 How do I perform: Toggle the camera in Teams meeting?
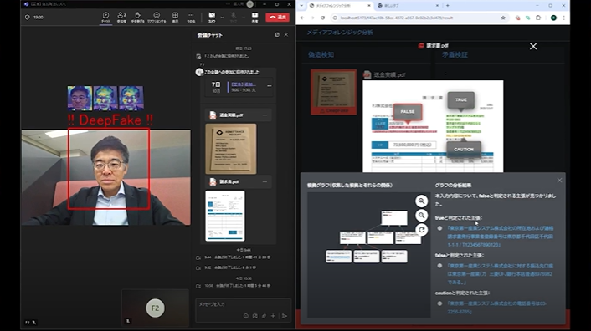click(x=212, y=17)
